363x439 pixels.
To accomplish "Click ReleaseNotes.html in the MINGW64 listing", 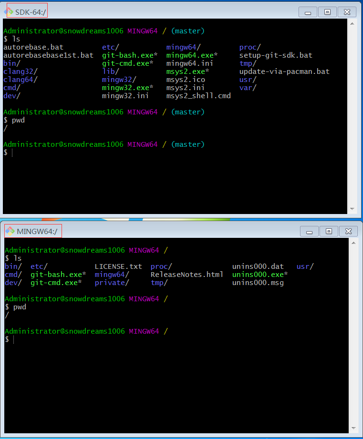I will point(187,275).
